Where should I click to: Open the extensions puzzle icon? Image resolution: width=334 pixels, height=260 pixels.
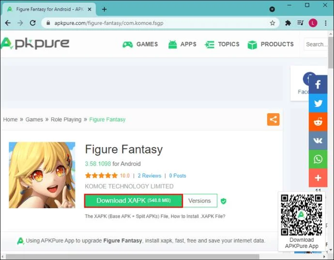point(288,23)
